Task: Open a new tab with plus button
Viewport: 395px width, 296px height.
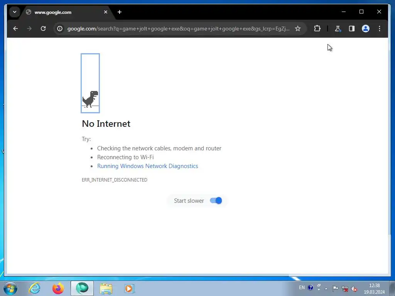Action: point(120,12)
